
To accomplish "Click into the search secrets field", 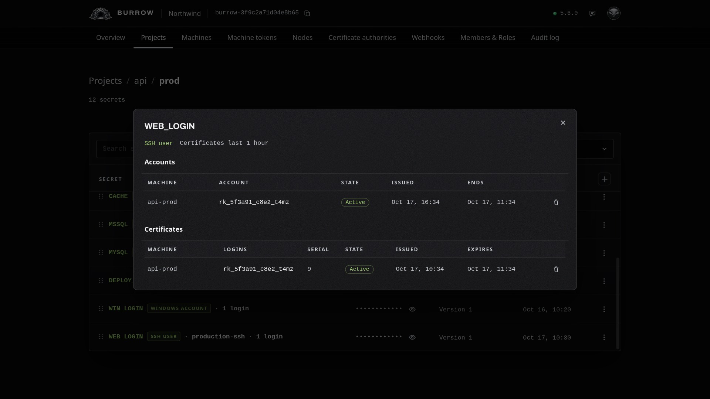I will click(115, 149).
